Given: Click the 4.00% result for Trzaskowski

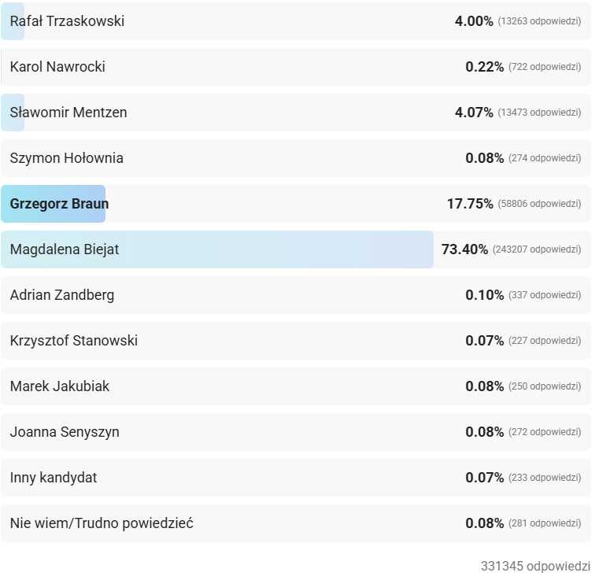Looking at the screenshot, I should [x=474, y=21].
